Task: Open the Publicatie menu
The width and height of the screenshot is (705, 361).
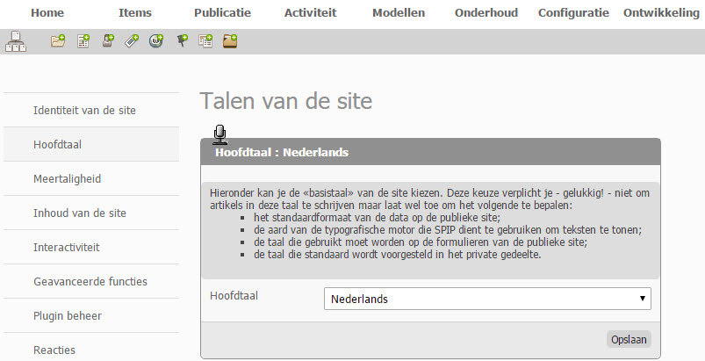Action: pyautogui.click(x=222, y=13)
